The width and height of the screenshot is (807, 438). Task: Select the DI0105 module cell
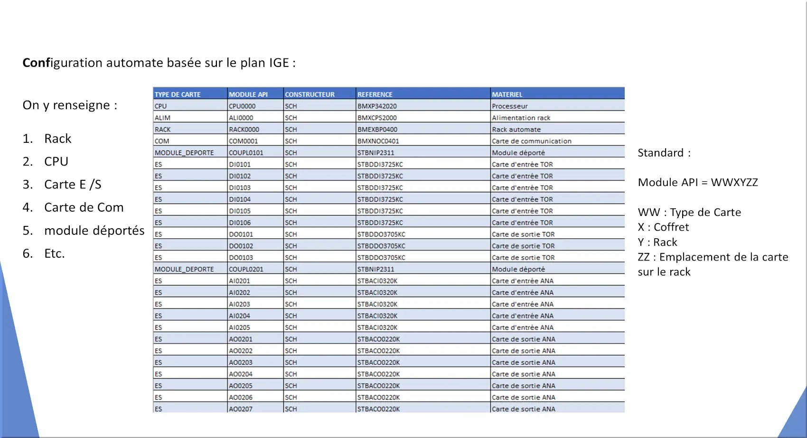tap(255, 211)
